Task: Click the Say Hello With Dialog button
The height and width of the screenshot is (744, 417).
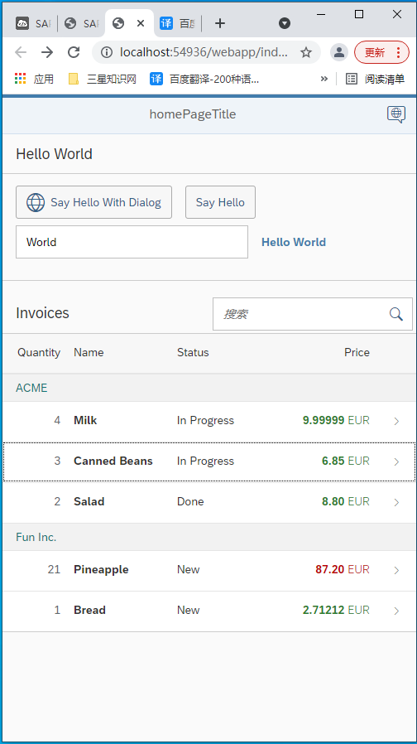Action: tap(93, 202)
